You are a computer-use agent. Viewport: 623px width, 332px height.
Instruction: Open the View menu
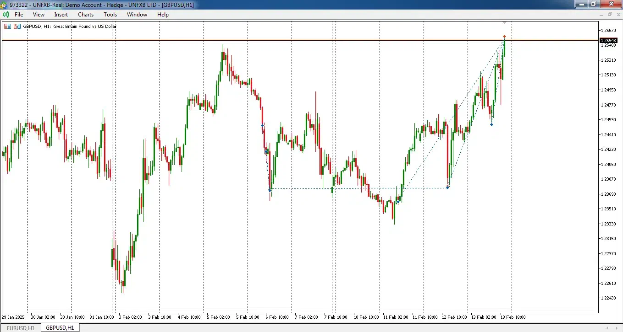pyautogui.click(x=39, y=15)
